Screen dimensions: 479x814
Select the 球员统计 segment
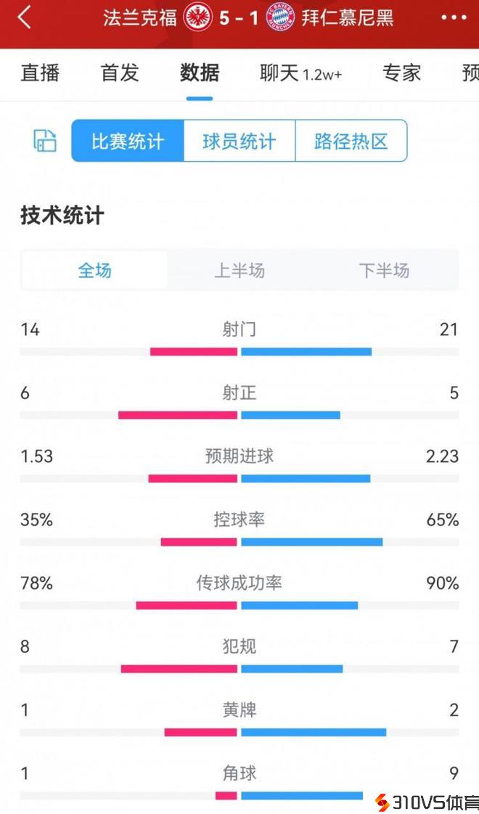click(x=239, y=141)
